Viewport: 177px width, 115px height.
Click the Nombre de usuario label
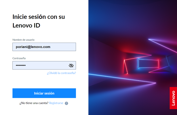point(24,40)
